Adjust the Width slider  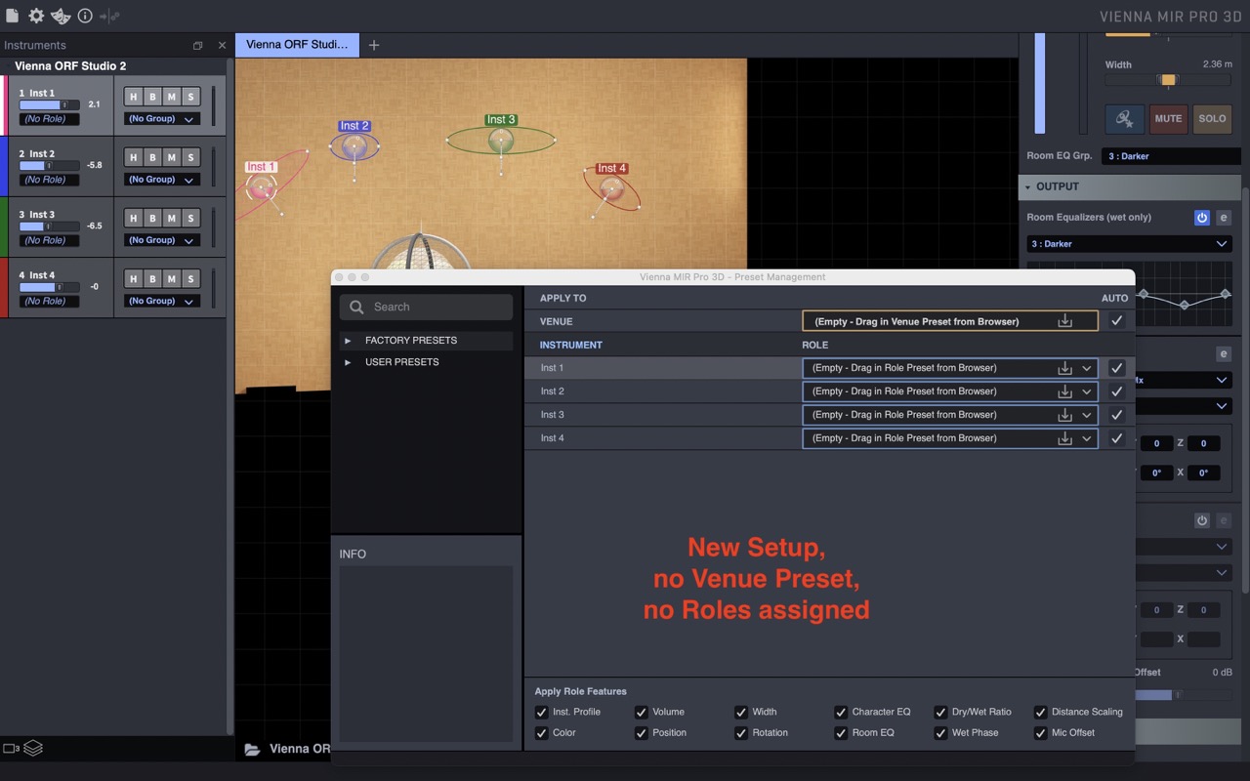pyautogui.click(x=1167, y=80)
